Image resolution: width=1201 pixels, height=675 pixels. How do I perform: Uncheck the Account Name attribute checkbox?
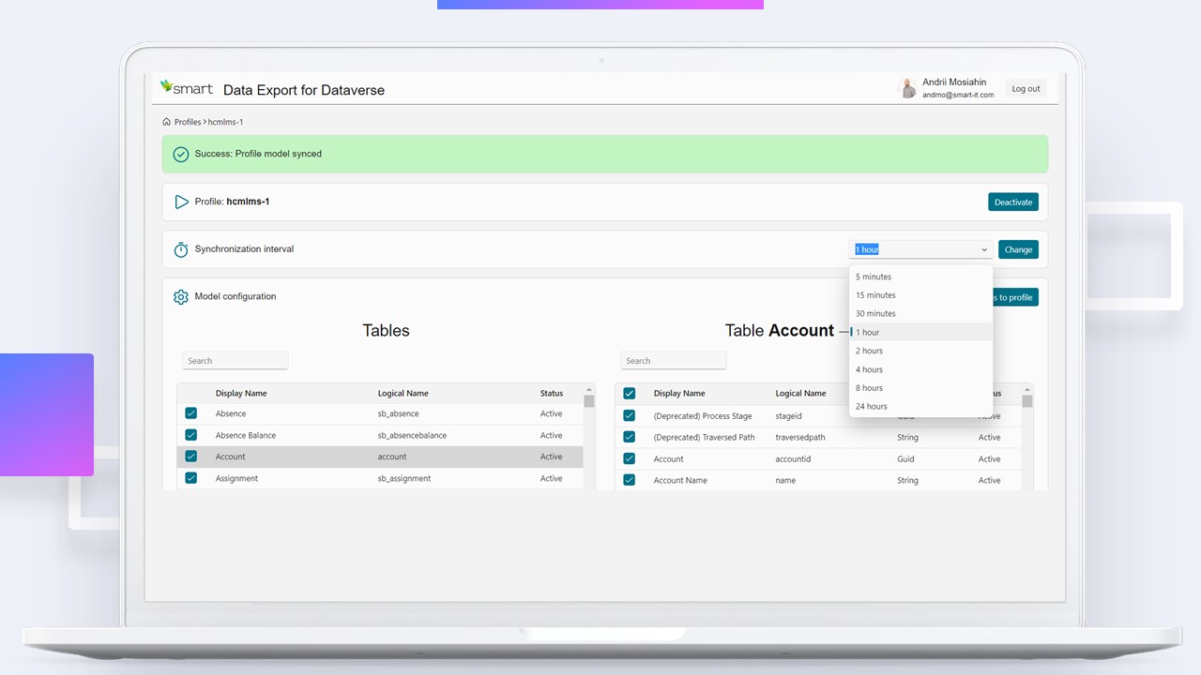[629, 479]
